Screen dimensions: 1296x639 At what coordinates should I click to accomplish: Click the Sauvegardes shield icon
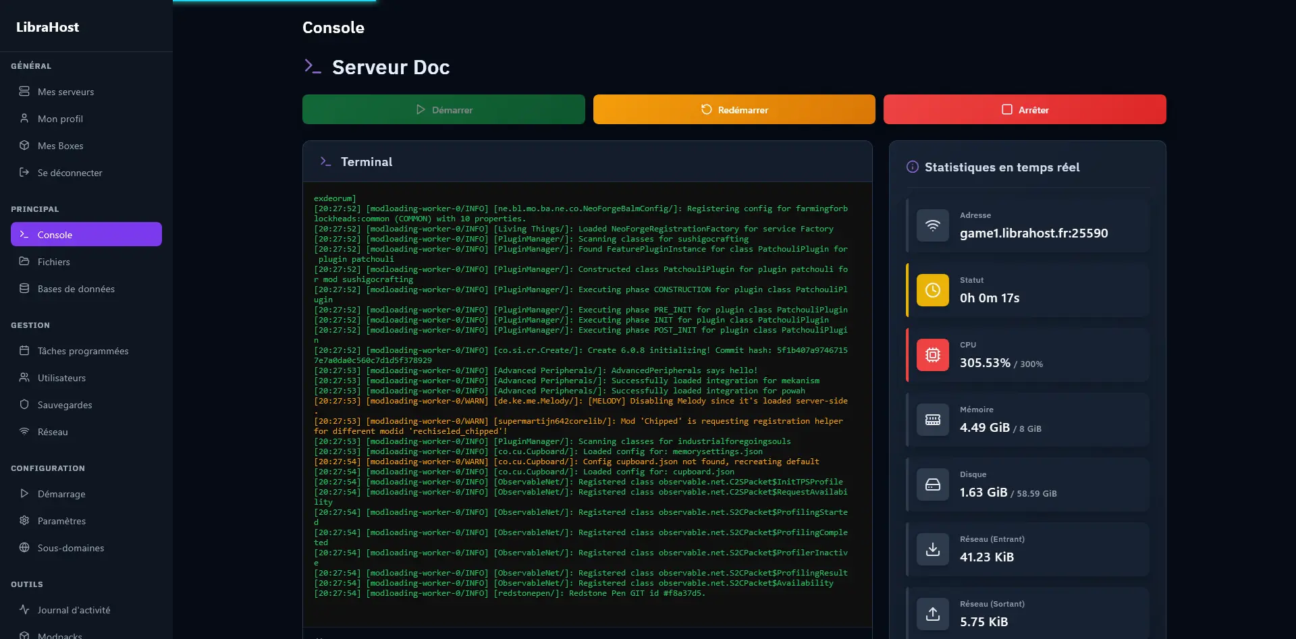point(24,405)
